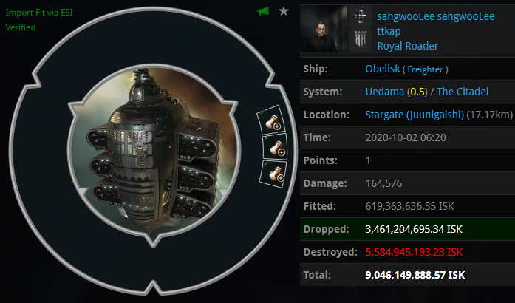Open the Stargate (Juunigaishi) location link
Image resolution: width=515 pixels, height=303 pixels.
(415, 115)
